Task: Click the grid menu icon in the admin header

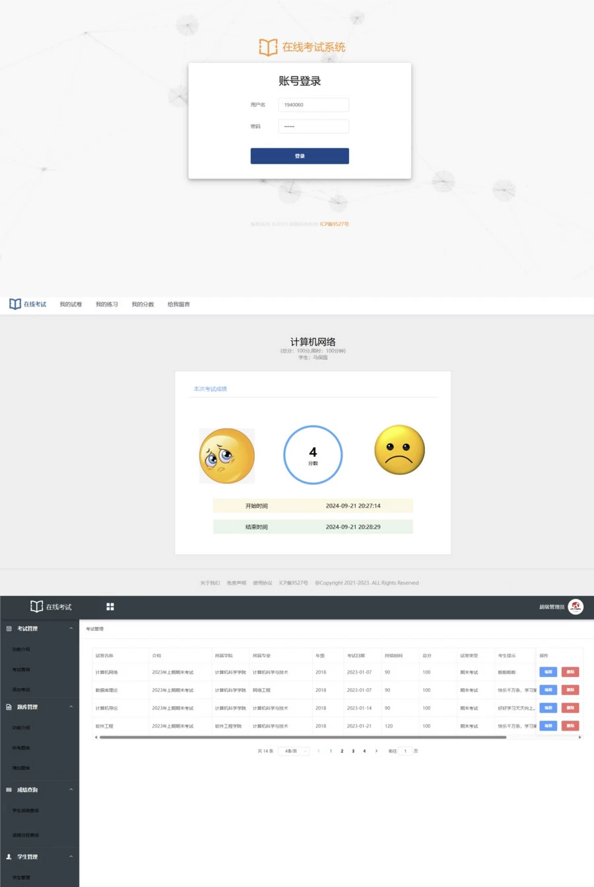Action: click(x=110, y=606)
